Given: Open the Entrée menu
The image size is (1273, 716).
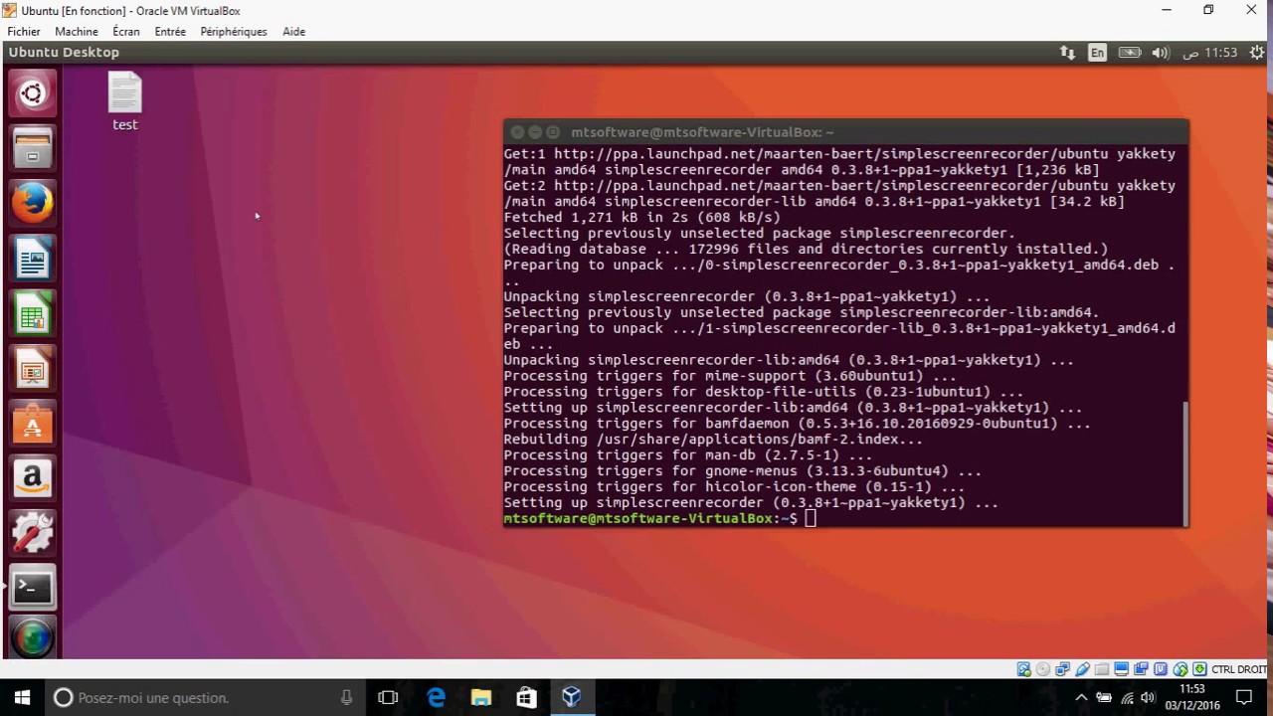Looking at the screenshot, I should [170, 32].
